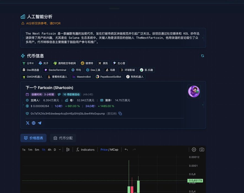This screenshot has width=244, height=193.
Task: Click the candlestick chart style icon
Action: pyautogui.click(x=68, y=149)
